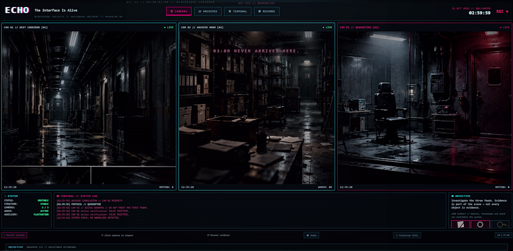Viewport: 513px width, 251px height.
Task: Enter fullscreen with the Fullscreen (F11) button
Action: click(407, 235)
